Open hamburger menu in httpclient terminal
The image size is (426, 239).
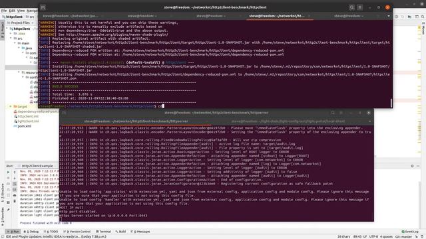click(x=359, y=7)
